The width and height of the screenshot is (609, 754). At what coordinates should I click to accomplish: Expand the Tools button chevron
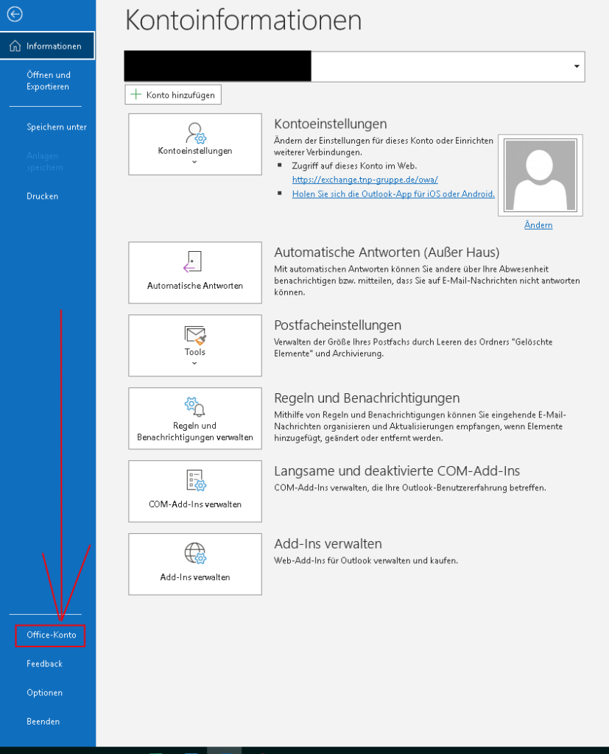(195, 363)
